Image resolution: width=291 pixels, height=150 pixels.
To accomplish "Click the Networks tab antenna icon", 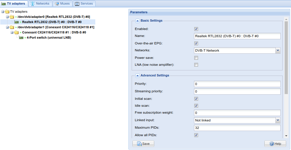I will coord(32,4).
